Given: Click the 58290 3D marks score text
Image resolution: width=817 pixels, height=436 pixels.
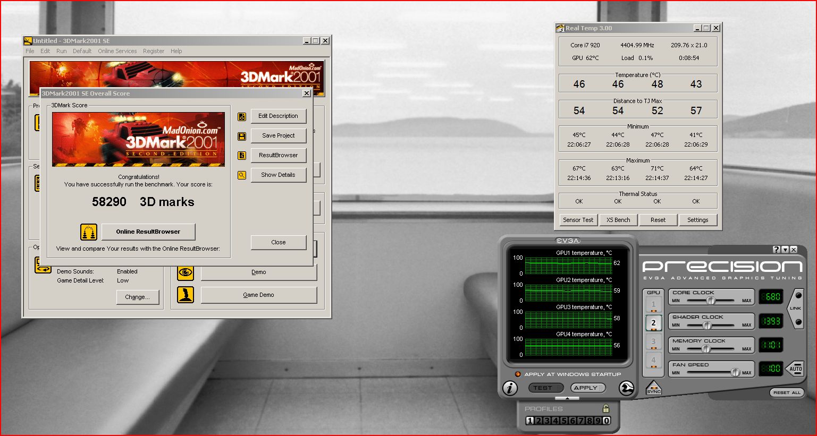Looking at the screenshot, I should (x=143, y=202).
